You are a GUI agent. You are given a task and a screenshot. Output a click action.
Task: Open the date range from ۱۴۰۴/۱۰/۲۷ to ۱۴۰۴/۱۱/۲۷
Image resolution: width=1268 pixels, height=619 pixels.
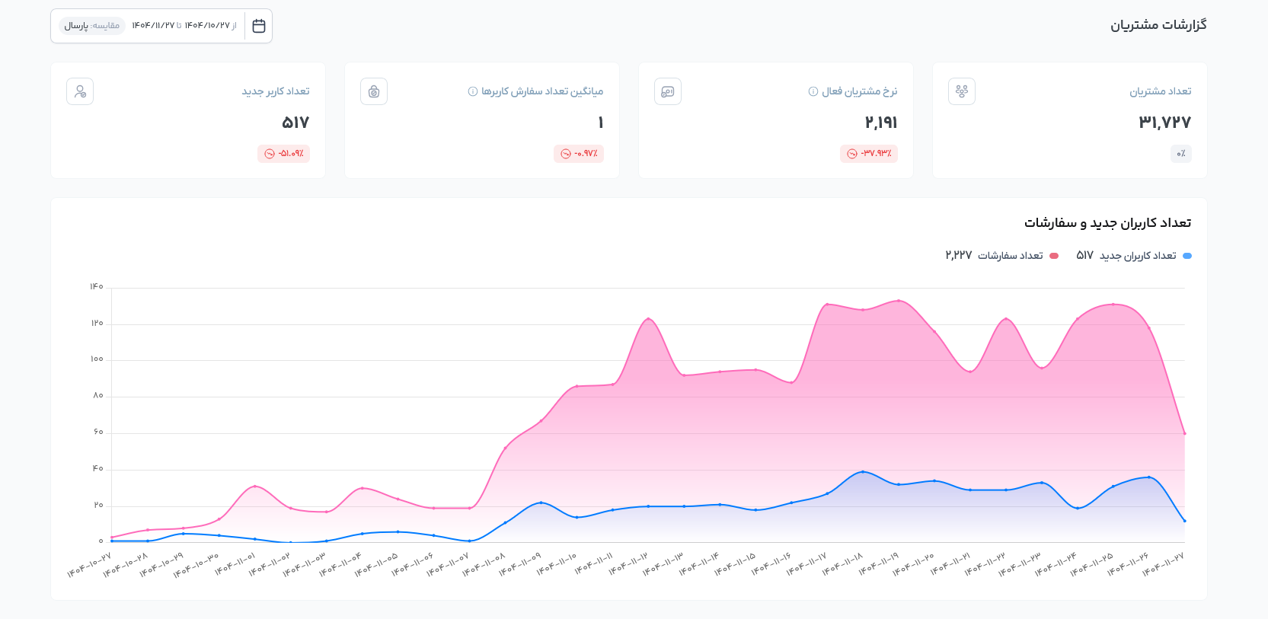(184, 26)
